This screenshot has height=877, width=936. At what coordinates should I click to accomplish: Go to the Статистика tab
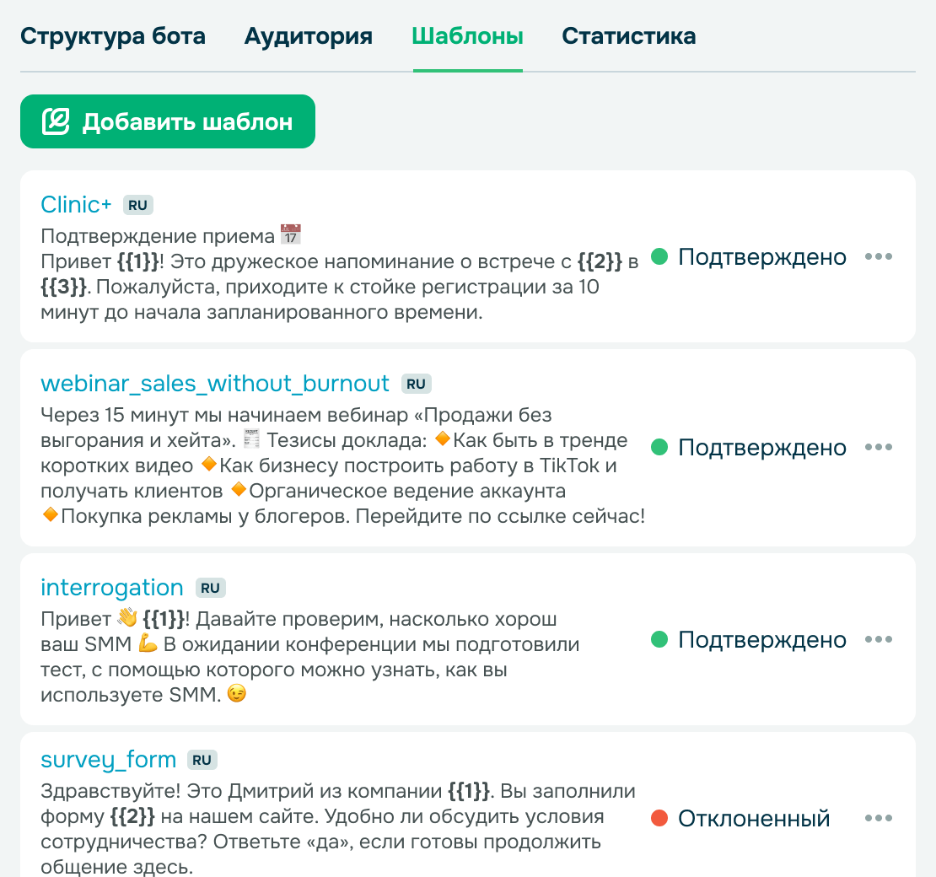629,36
